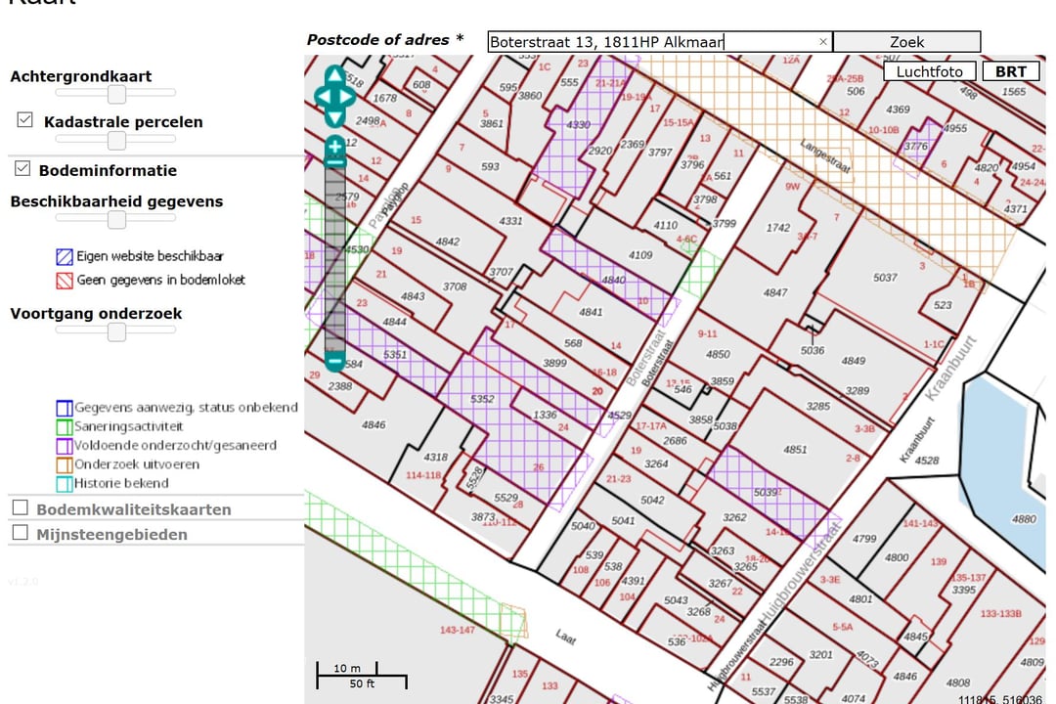Pan the map upward with the up arrow
The image size is (1056, 704).
pos(334,74)
